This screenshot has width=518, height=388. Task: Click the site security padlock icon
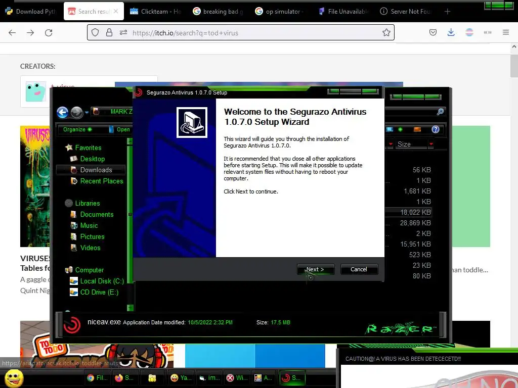click(x=109, y=33)
